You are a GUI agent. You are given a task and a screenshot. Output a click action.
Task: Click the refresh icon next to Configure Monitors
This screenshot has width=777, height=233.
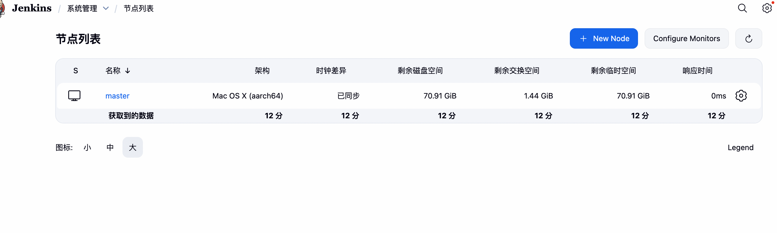pyautogui.click(x=749, y=38)
